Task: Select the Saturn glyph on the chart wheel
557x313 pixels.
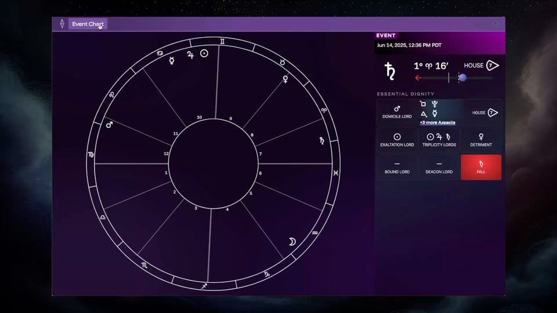Action: tap(321, 140)
